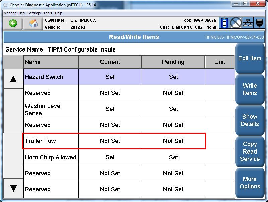
Task: Click the diagnostic connector pod icon
Action: click(259, 23)
